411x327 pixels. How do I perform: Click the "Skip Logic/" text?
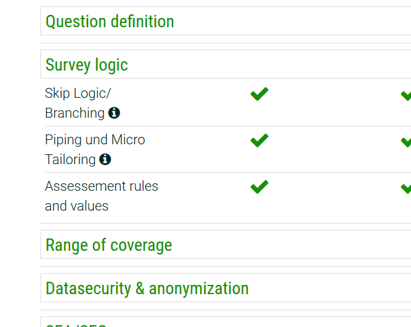(78, 93)
